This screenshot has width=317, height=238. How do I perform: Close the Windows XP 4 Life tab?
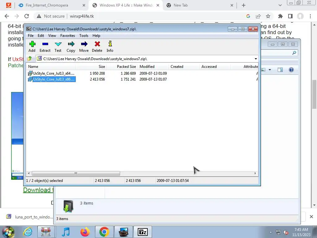[158, 5]
